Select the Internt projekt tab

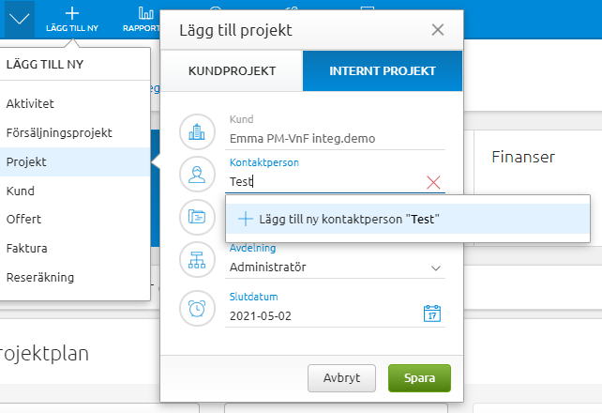tap(382, 71)
